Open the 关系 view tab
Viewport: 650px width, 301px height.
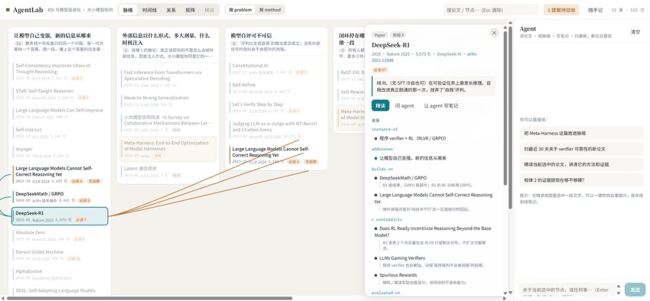point(171,10)
